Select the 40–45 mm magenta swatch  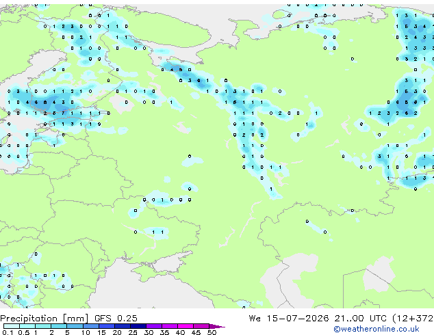186,326
